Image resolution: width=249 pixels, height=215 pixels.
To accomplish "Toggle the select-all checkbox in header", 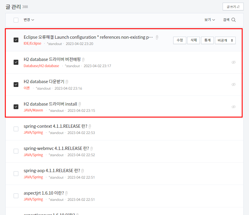I will coord(16,20).
